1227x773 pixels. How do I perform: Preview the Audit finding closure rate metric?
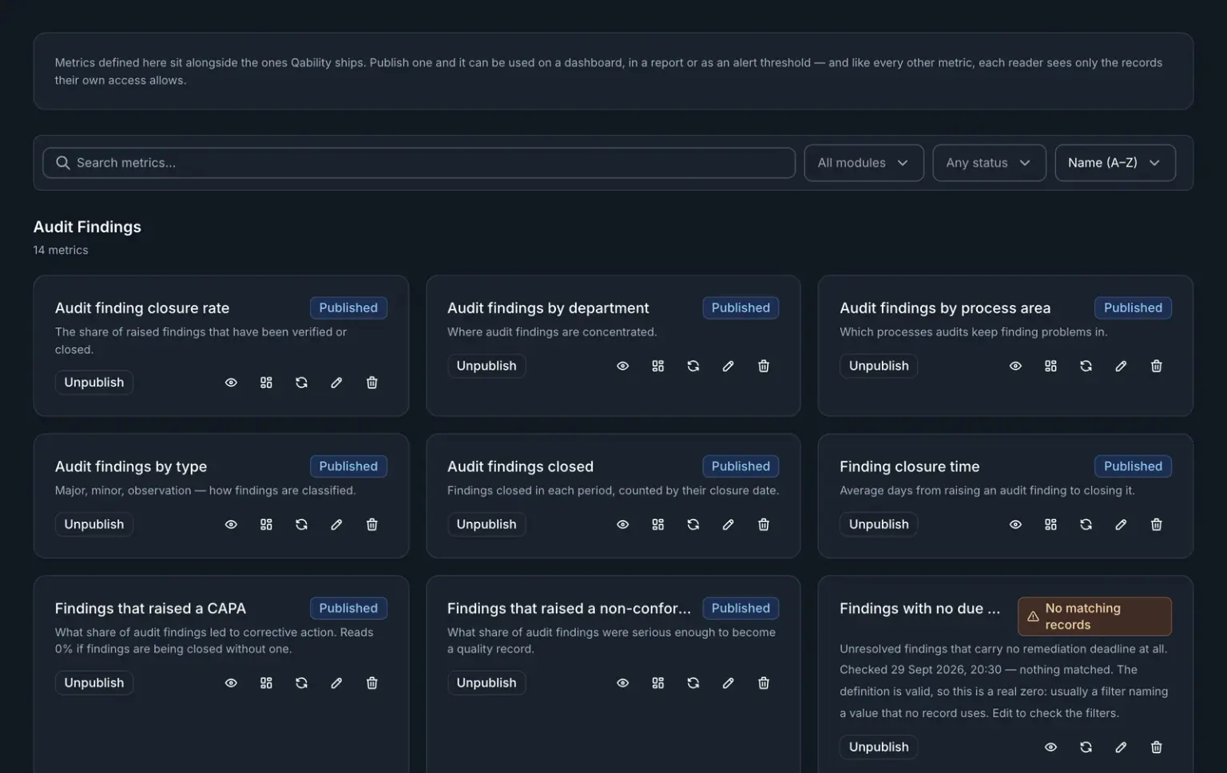point(231,383)
